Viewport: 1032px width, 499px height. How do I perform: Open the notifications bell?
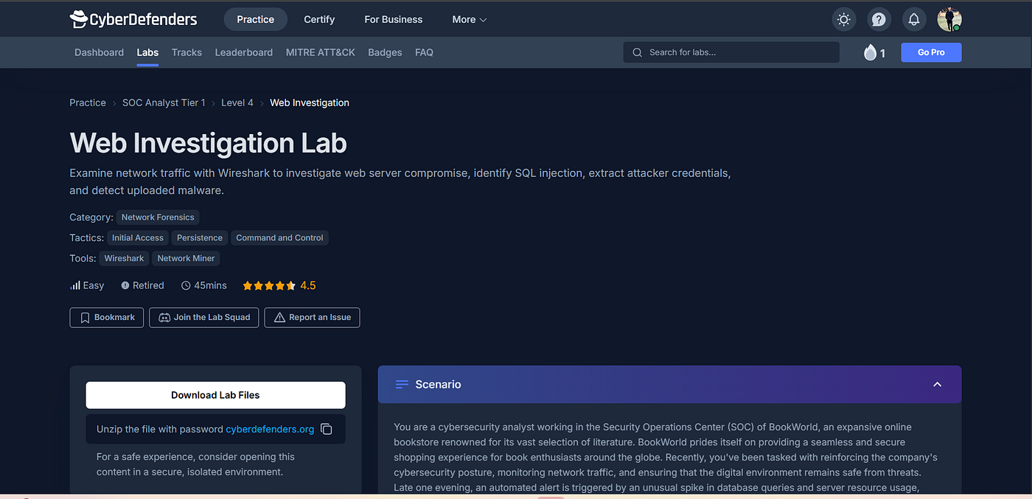point(914,19)
